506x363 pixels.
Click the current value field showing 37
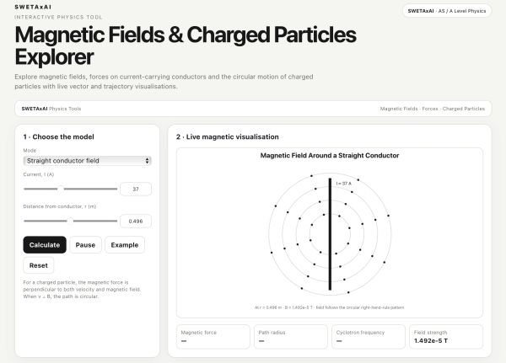pos(136,189)
